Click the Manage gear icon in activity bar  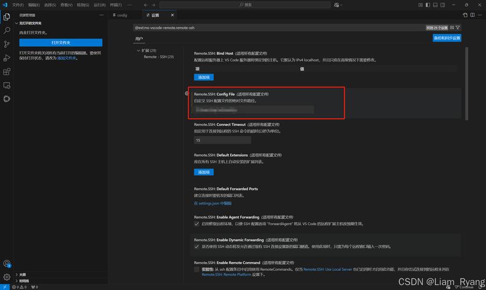point(7,277)
